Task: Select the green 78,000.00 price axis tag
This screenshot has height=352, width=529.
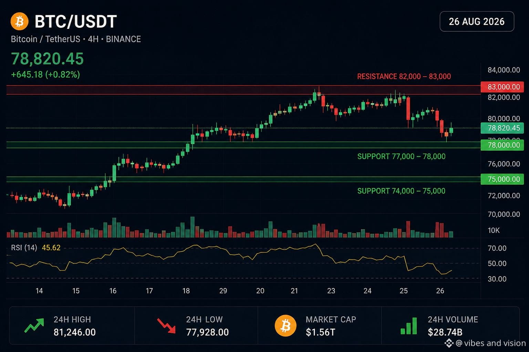Action: [502, 145]
